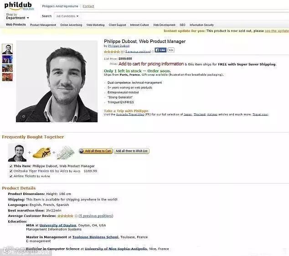Click the star rating next to previous positions
This screenshot has height=256, width=289.
tap(112, 52)
